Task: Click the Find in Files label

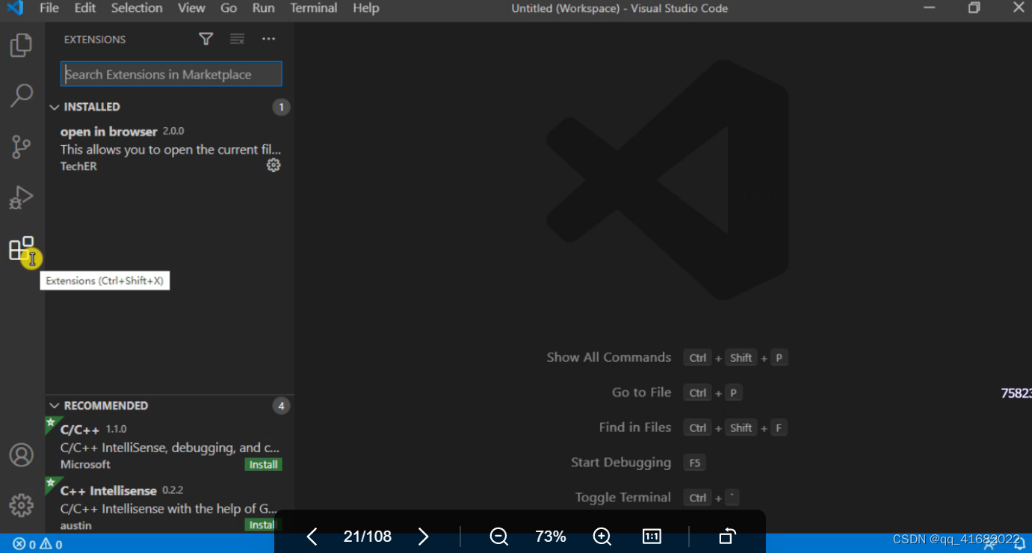Action: coord(635,427)
